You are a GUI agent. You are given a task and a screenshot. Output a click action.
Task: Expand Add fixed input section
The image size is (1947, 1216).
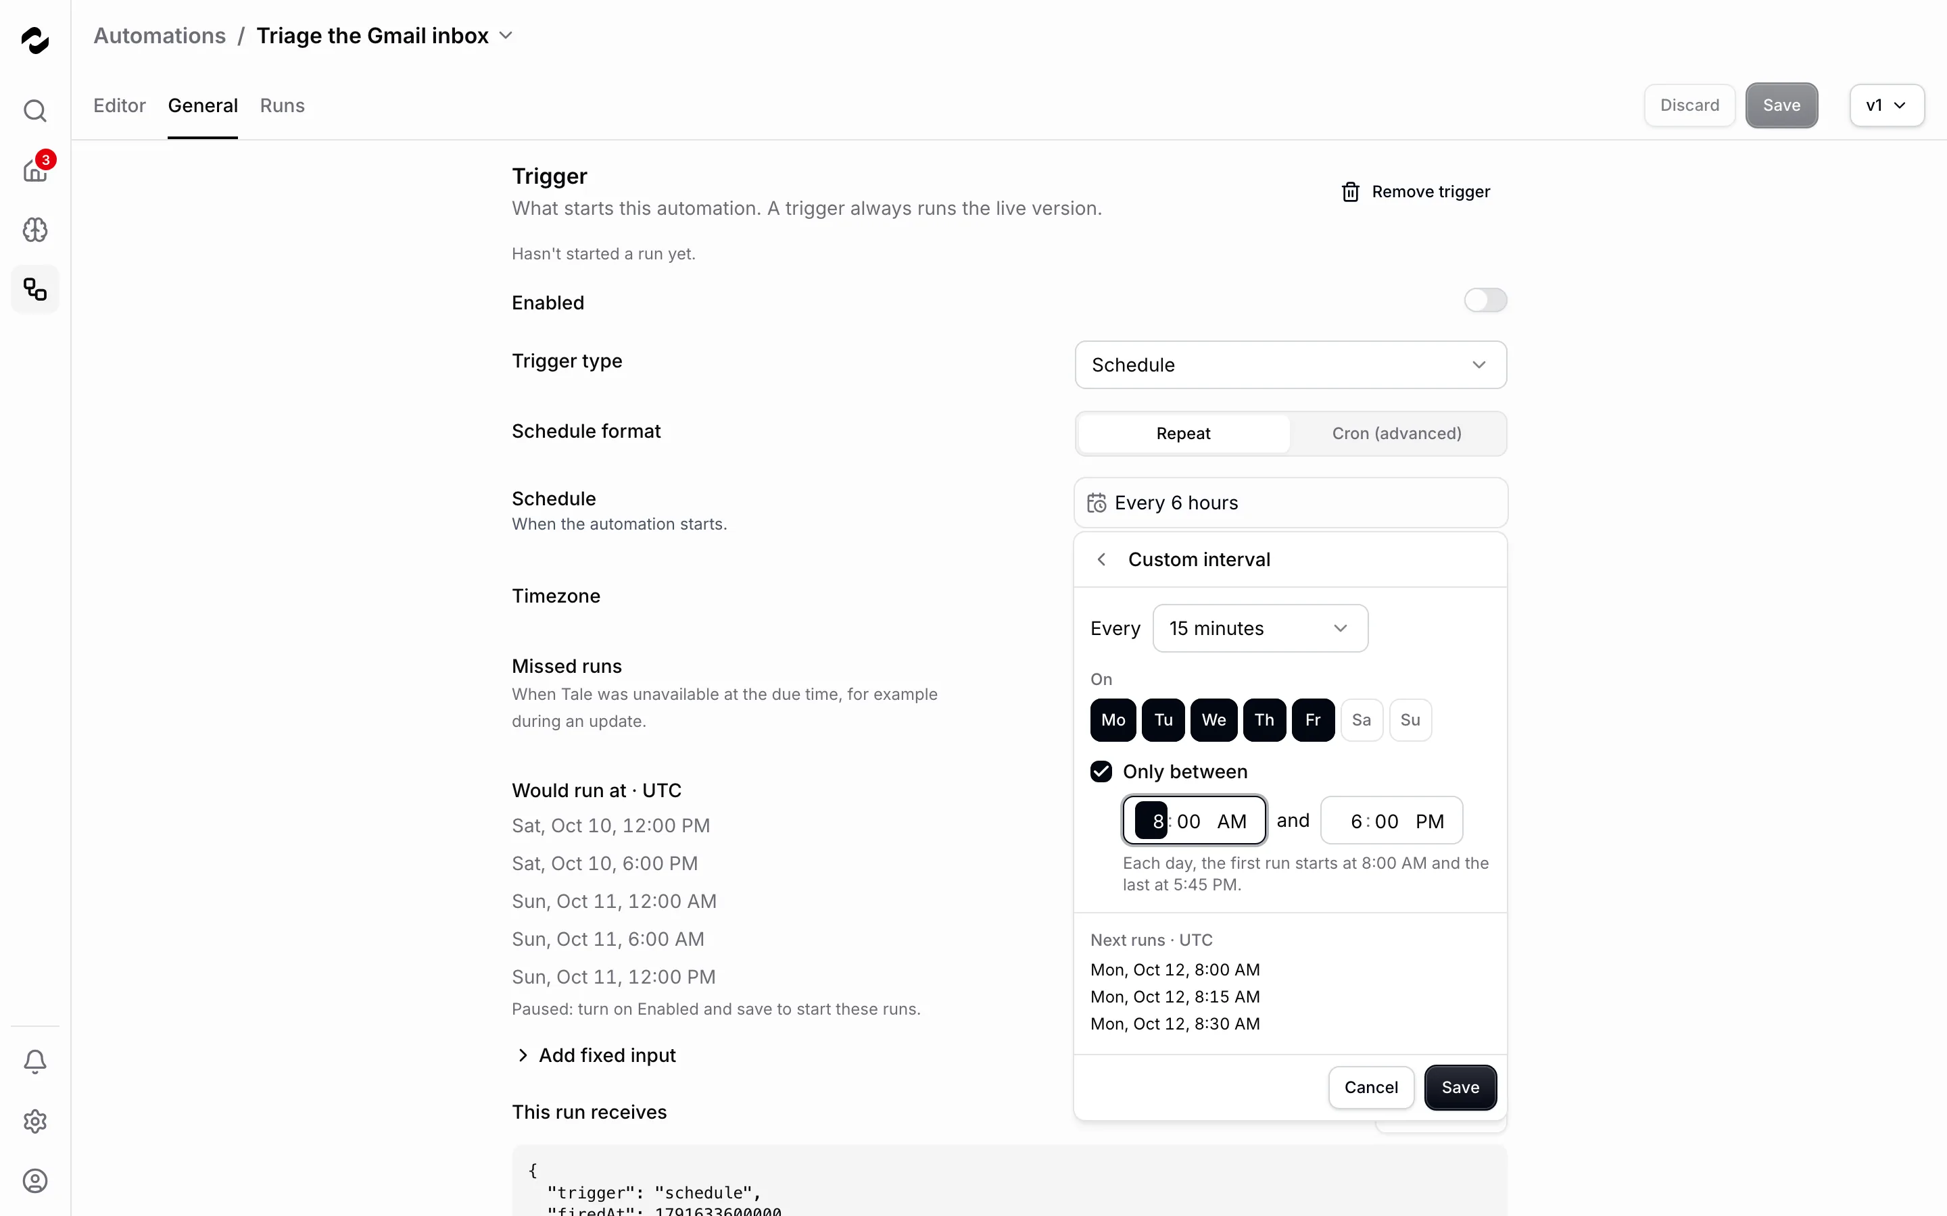coord(596,1055)
